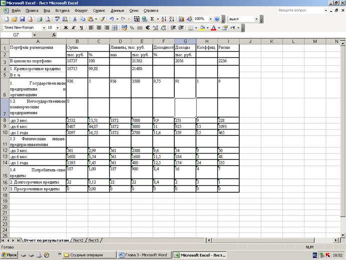Image resolution: width=346 pixels, height=260 pixels.
Task: Toggle italic formatting (К)
Action: point(74,28)
